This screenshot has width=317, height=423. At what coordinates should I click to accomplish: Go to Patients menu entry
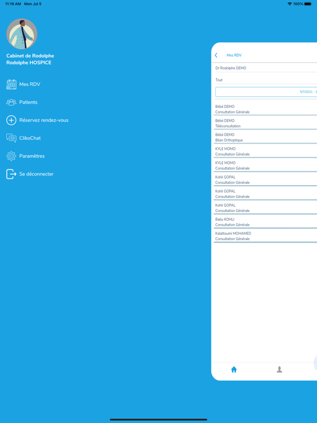pyautogui.click(x=28, y=102)
